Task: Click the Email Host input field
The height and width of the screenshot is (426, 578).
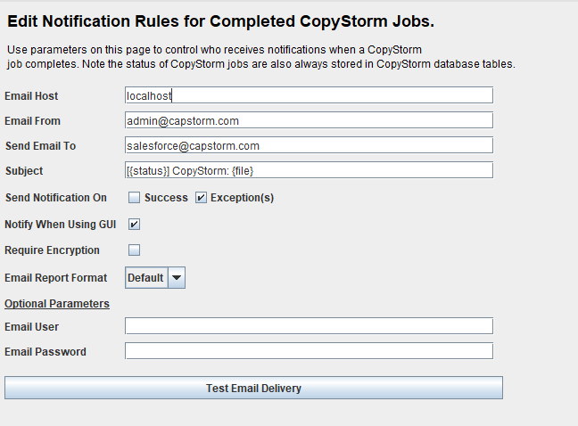Action: coord(309,95)
